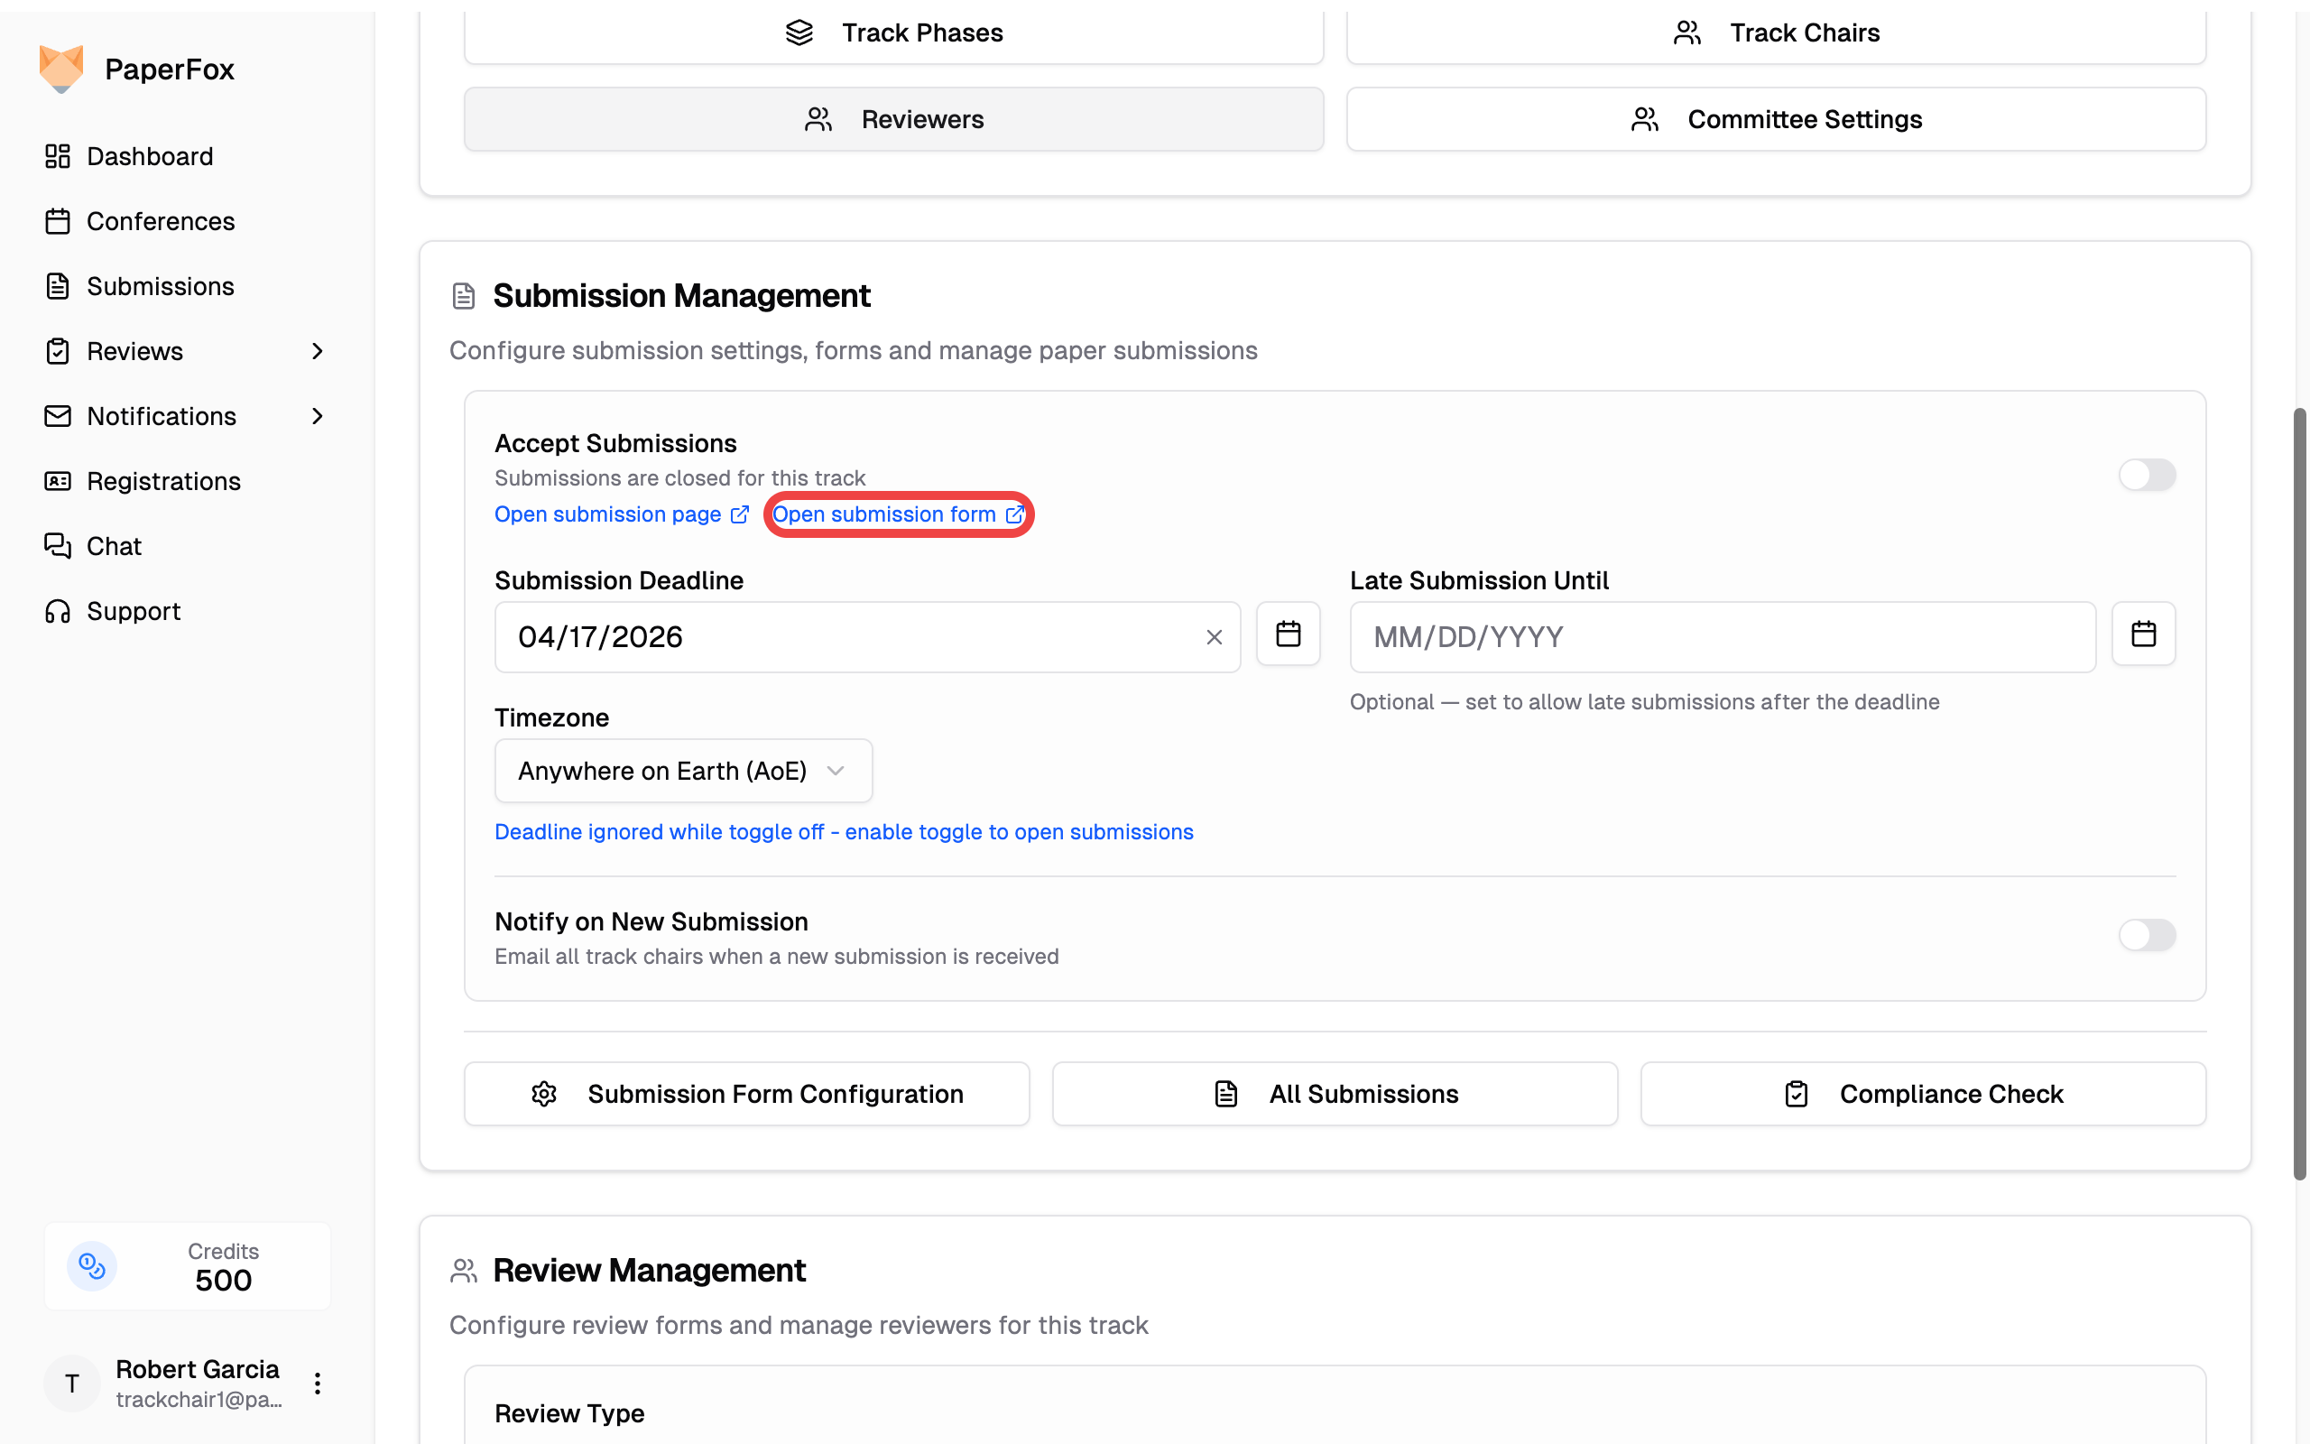Expand the Notifications sidebar submenu
This screenshot has width=2310, height=1444.
[x=317, y=416]
